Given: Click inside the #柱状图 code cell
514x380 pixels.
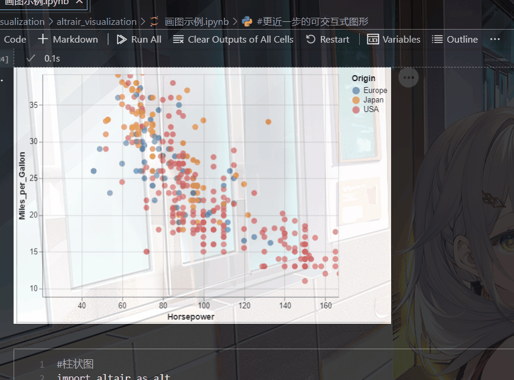Looking at the screenshot, I should 236,365.
